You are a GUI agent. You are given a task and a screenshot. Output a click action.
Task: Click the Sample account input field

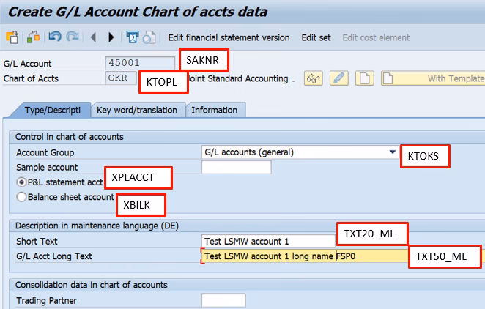pos(237,167)
